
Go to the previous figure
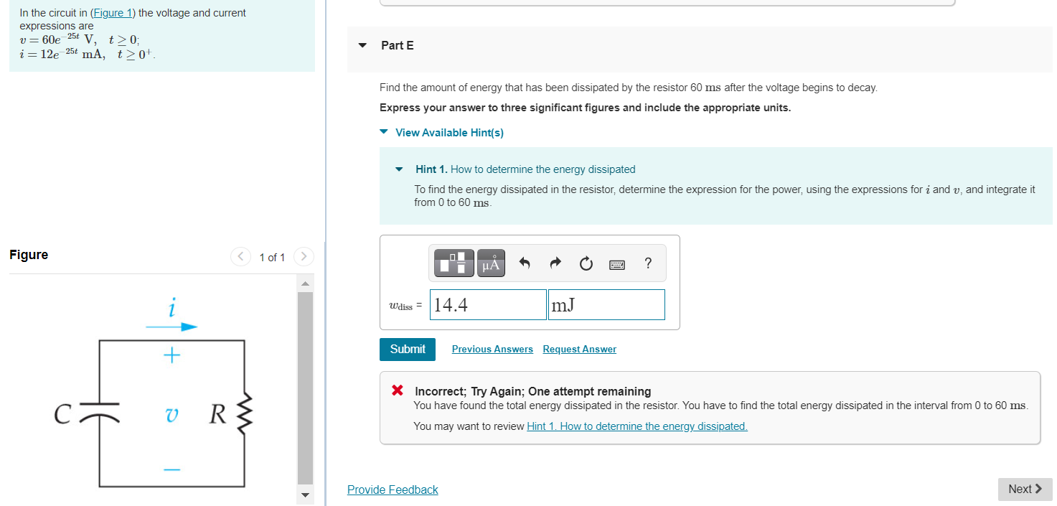coord(241,256)
